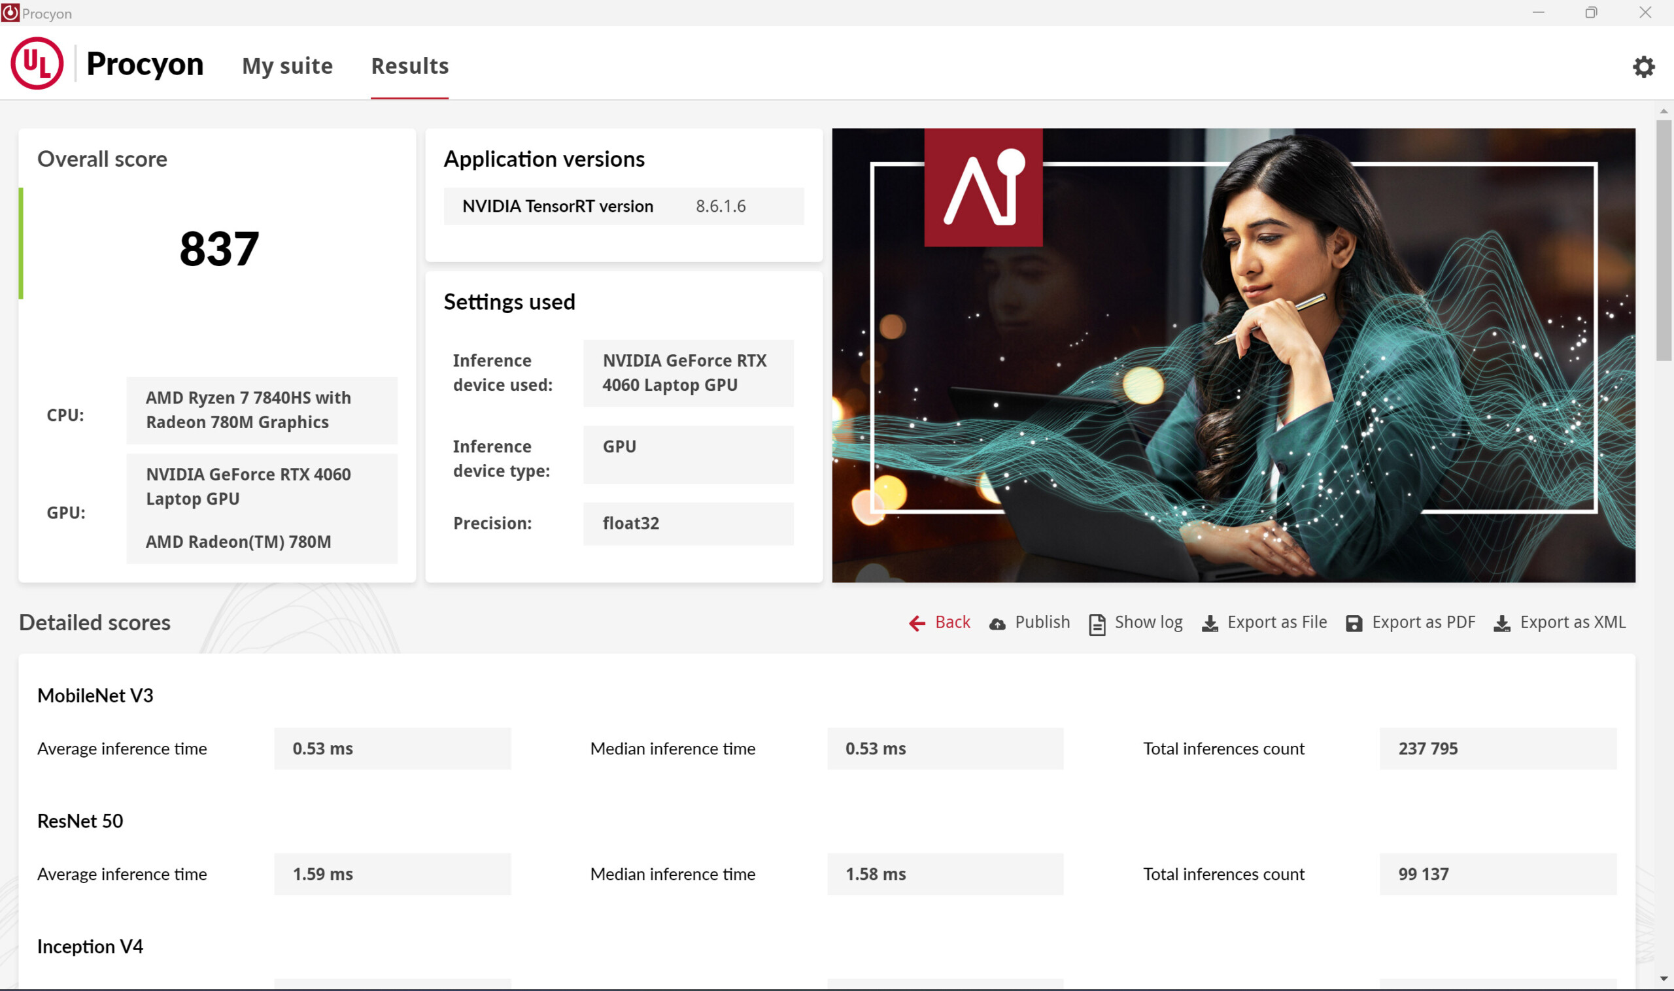Click the Show log document icon
The image size is (1674, 991).
[x=1096, y=624]
